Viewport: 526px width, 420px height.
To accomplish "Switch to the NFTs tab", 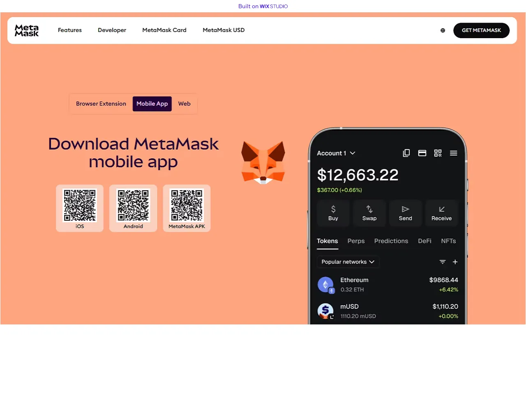I will (x=448, y=241).
